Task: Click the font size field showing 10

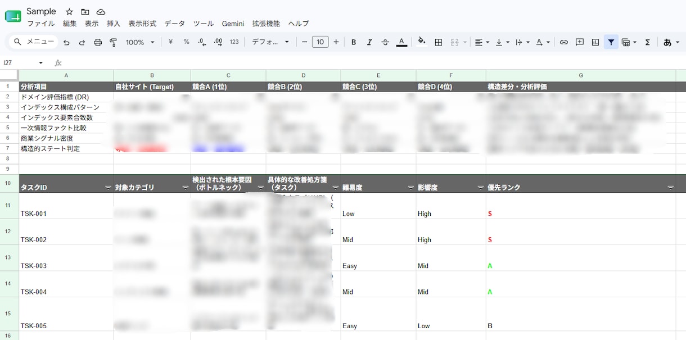Action: pos(320,42)
